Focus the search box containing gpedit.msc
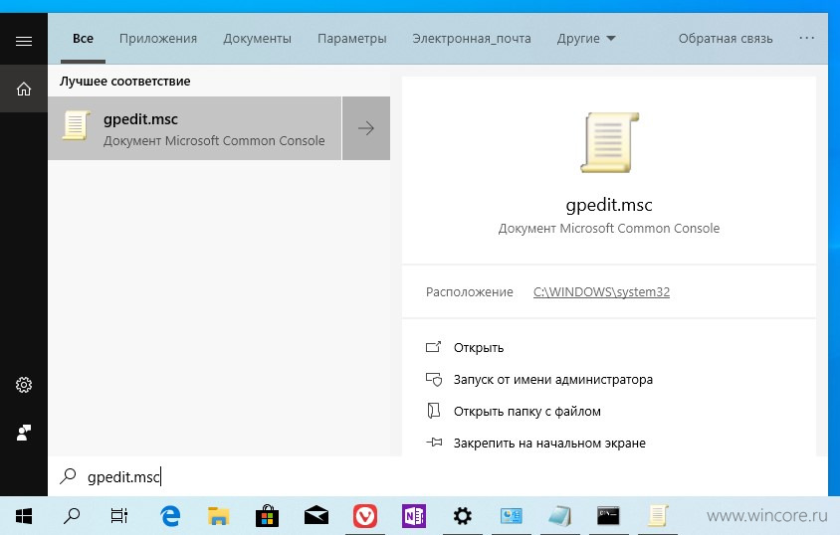This screenshot has height=535, width=840. tap(438, 476)
